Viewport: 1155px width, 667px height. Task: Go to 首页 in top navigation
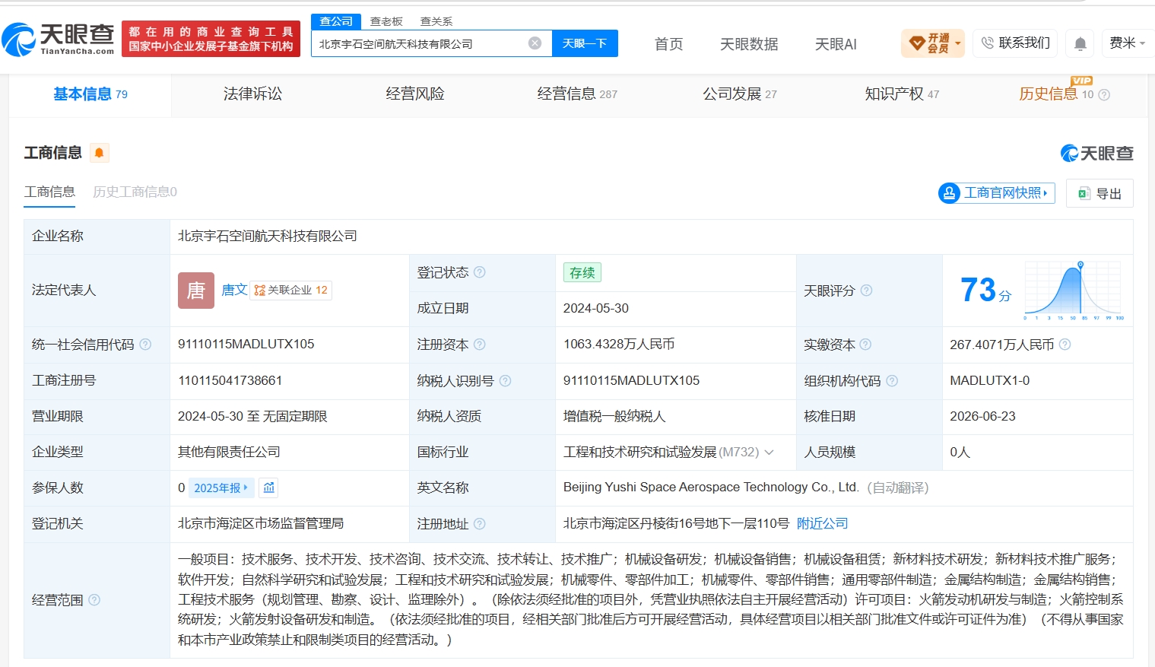[x=669, y=44]
